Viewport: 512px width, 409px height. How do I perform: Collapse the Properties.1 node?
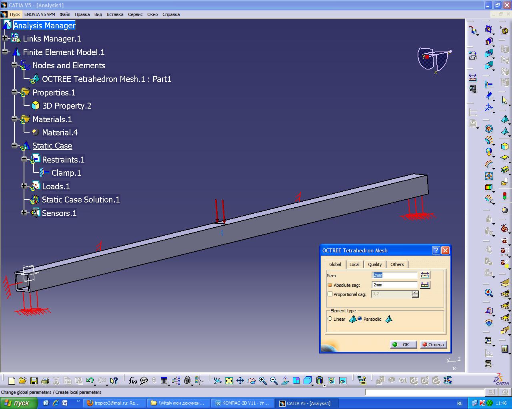14,92
